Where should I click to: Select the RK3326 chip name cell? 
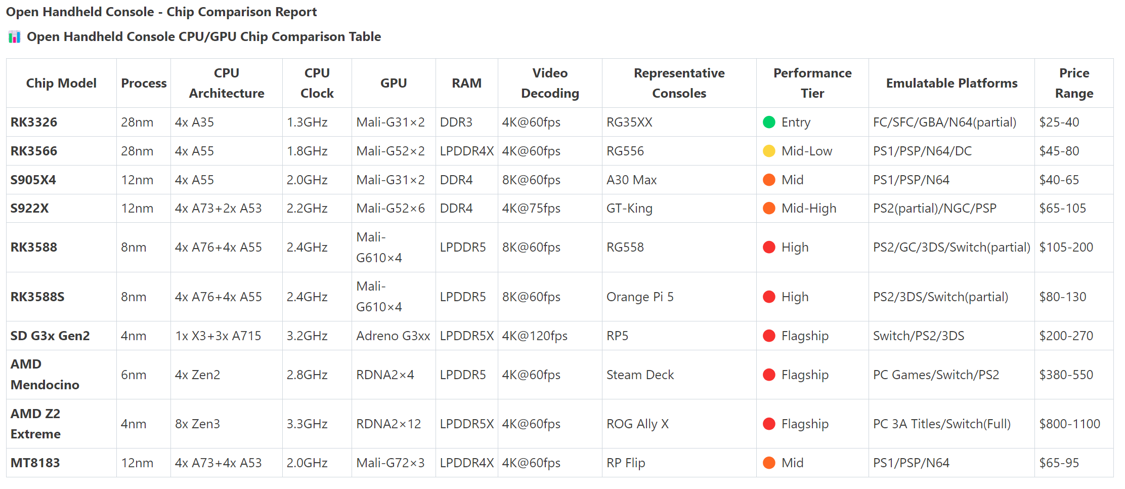tap(34, 122)
